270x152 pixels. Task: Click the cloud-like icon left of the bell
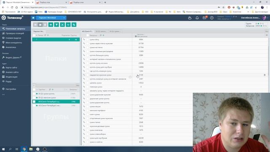tap(190, 18)
